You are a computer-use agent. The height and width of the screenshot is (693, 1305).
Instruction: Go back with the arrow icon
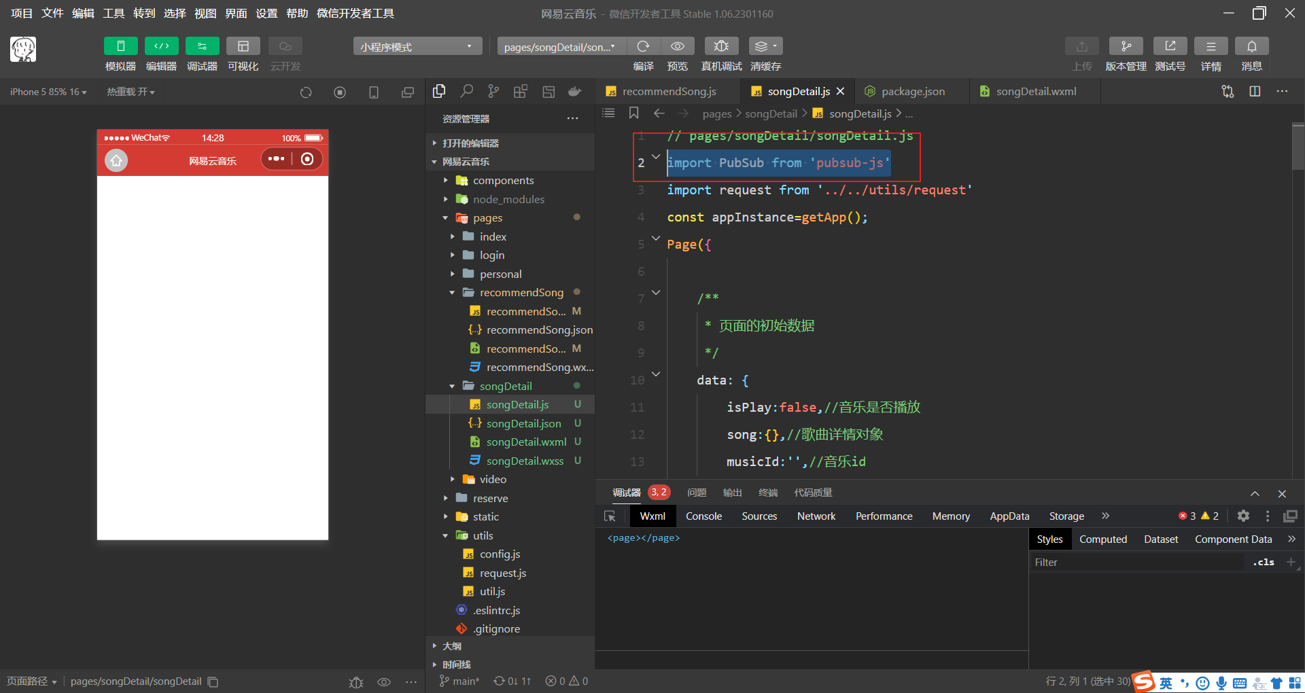pos(659,113)
